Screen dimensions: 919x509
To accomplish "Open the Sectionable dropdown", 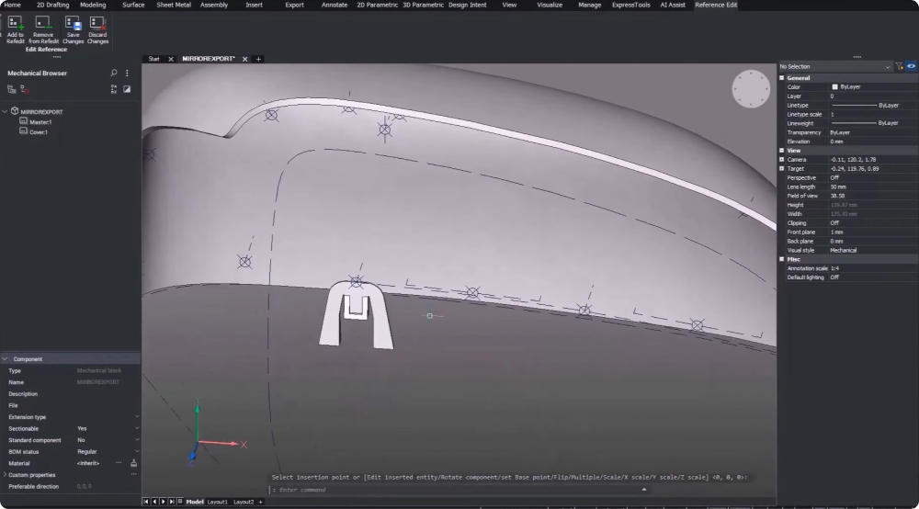I will (x=137, y=428).
